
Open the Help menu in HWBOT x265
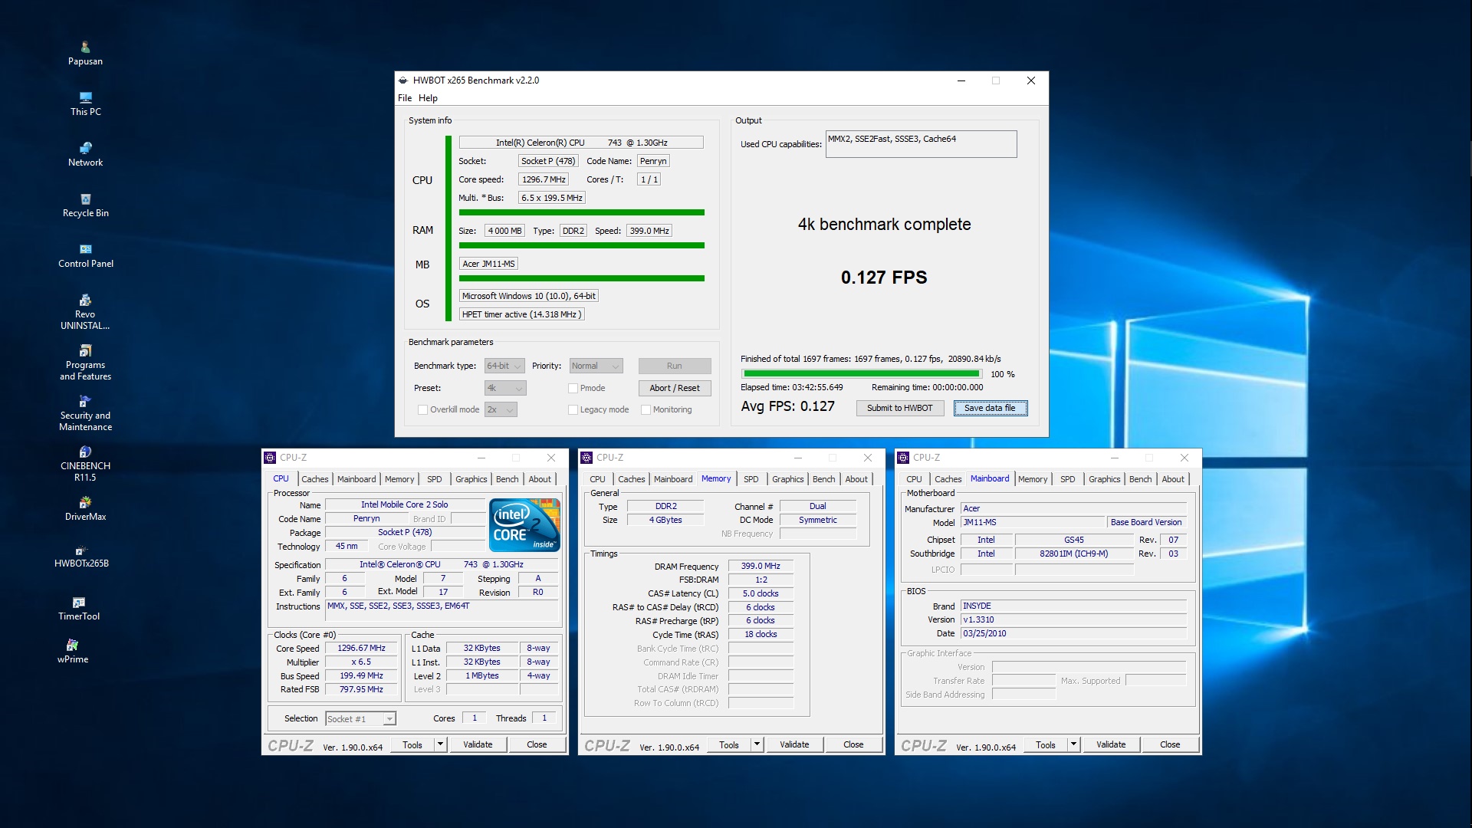428,98
